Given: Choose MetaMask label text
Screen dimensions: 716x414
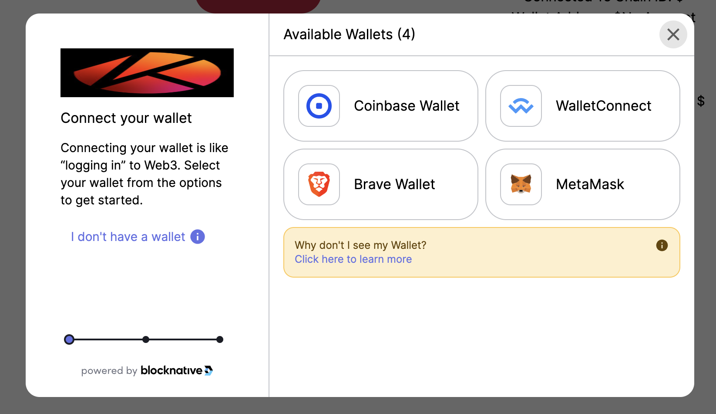Looking at the screenshot, I should (590, 184).
